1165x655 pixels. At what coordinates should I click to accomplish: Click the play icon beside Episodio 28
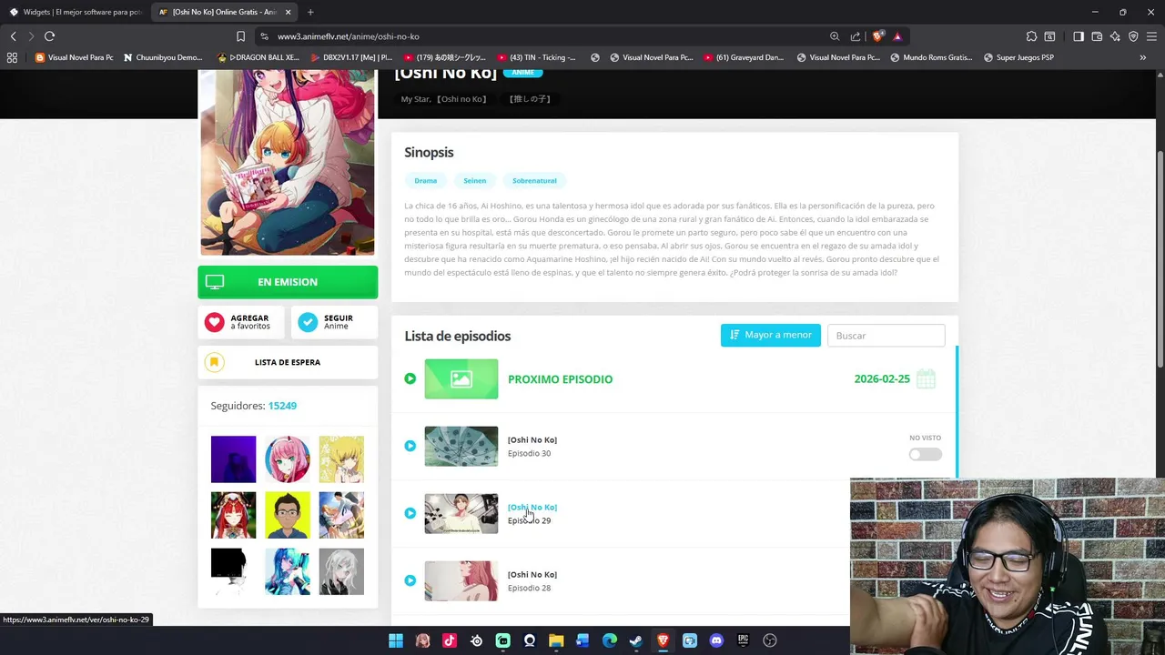click(410, 580)
